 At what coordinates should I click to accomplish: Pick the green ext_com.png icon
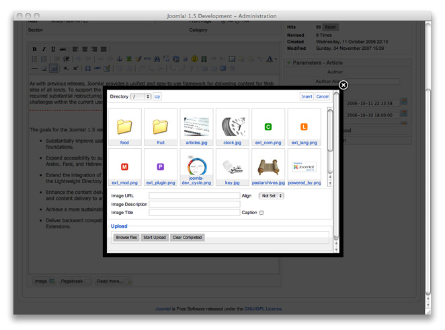point(268,126)
